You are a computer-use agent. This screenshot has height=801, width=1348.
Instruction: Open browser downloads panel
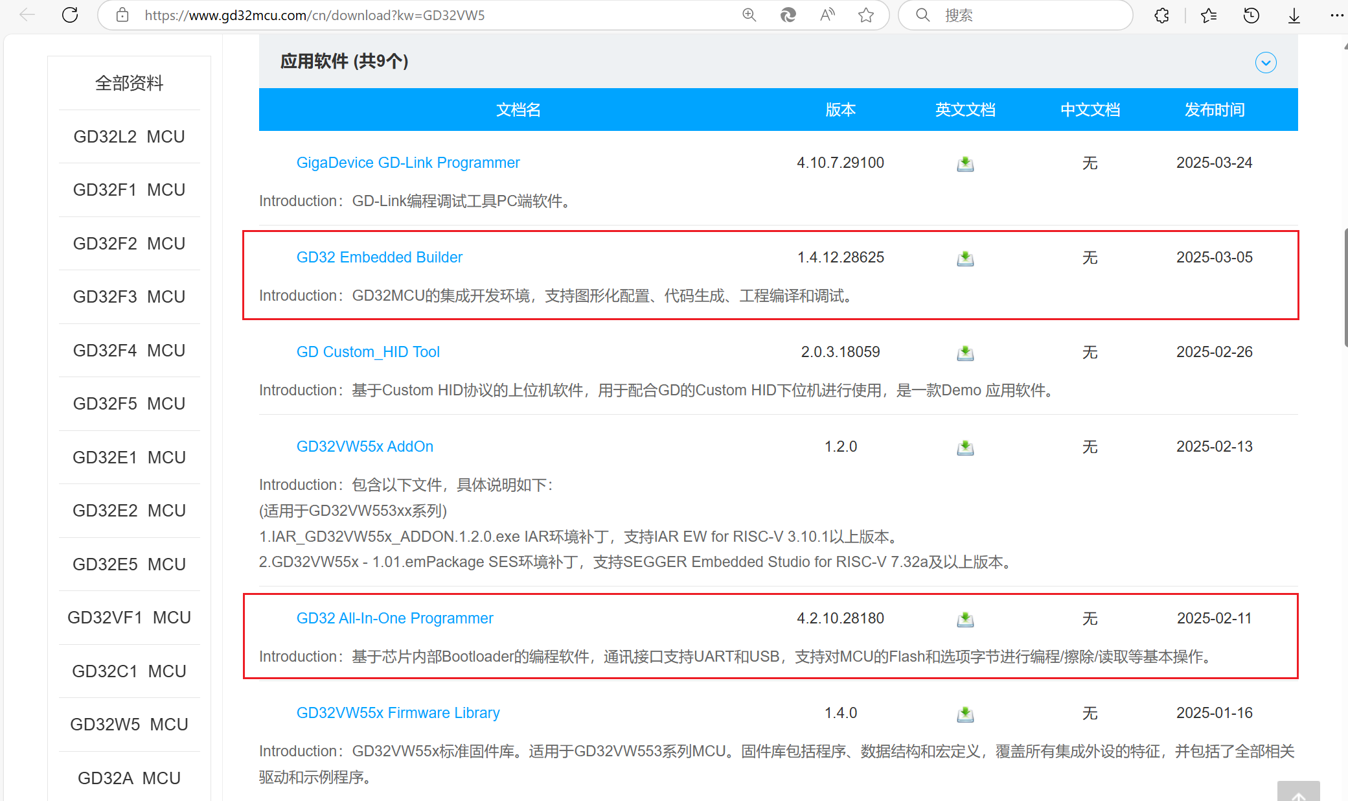pyautogui.click(x=1294, y=15)
